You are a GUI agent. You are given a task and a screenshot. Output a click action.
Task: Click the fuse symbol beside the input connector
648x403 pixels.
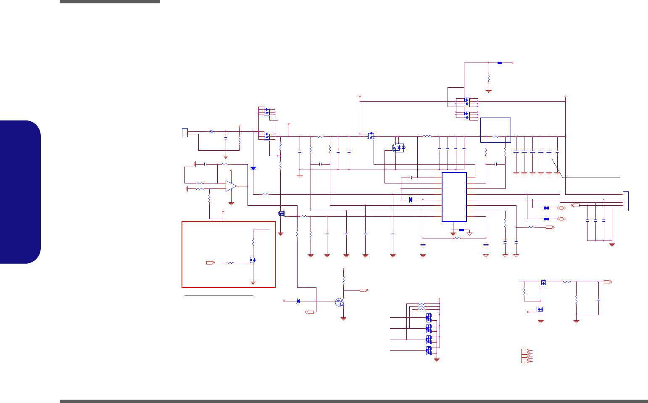tap(211, 131)
